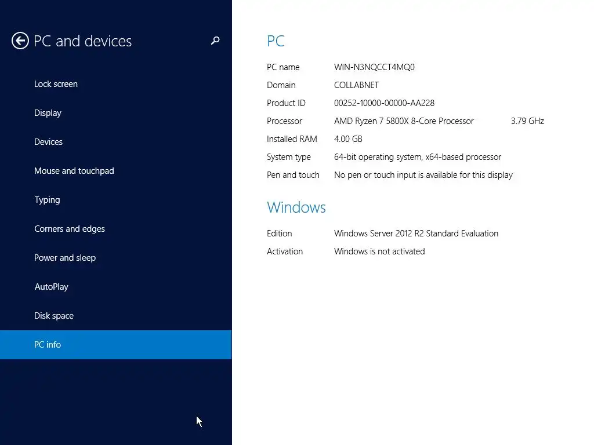Click the PC section heading
Screen dimensions: 594x445
click(276, 41)
